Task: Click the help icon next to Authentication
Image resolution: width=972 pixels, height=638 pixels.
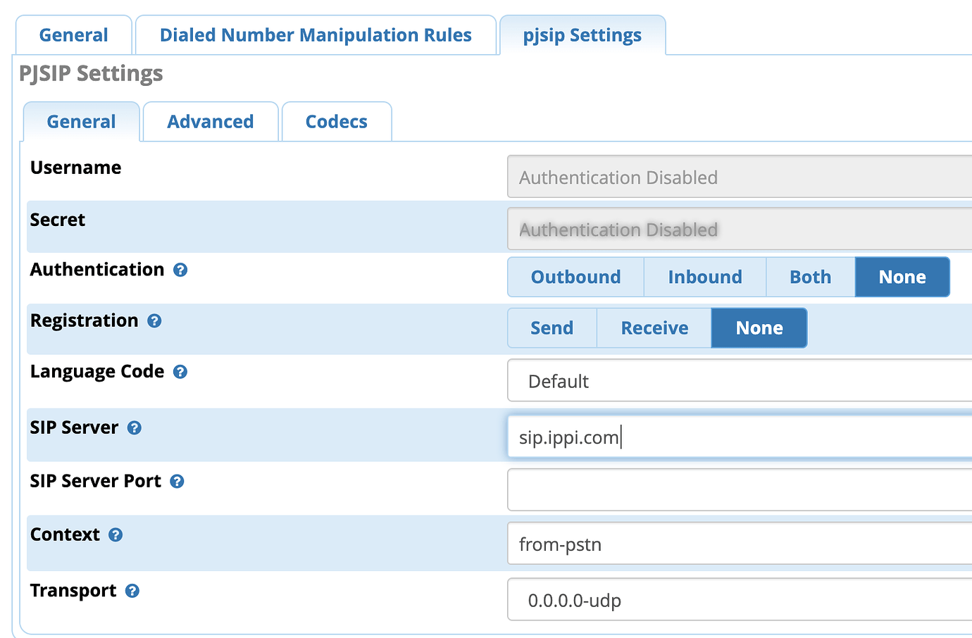Action: (180, 270)
